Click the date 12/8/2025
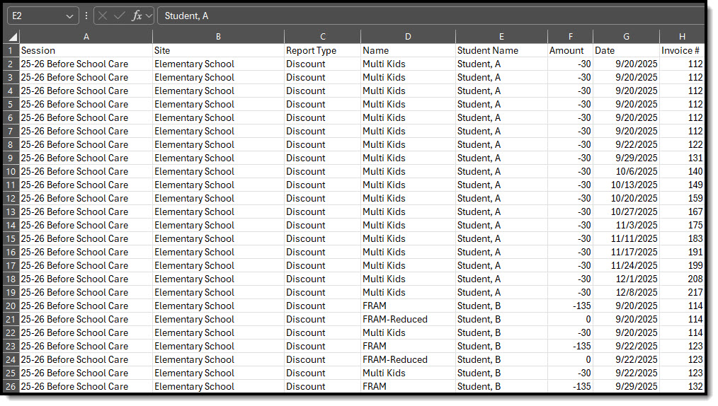Viewport: 718px width, 406px height. pos(626,292)
